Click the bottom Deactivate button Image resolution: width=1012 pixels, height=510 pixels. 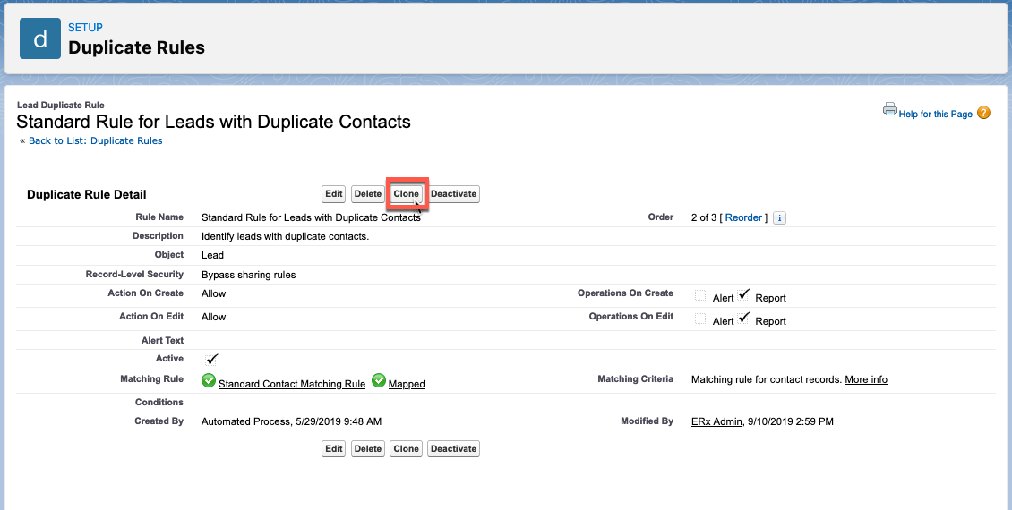(453, 449)
